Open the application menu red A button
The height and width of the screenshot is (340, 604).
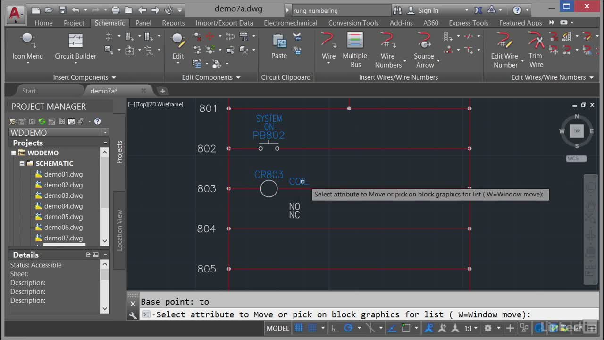[x=15, y=14]
